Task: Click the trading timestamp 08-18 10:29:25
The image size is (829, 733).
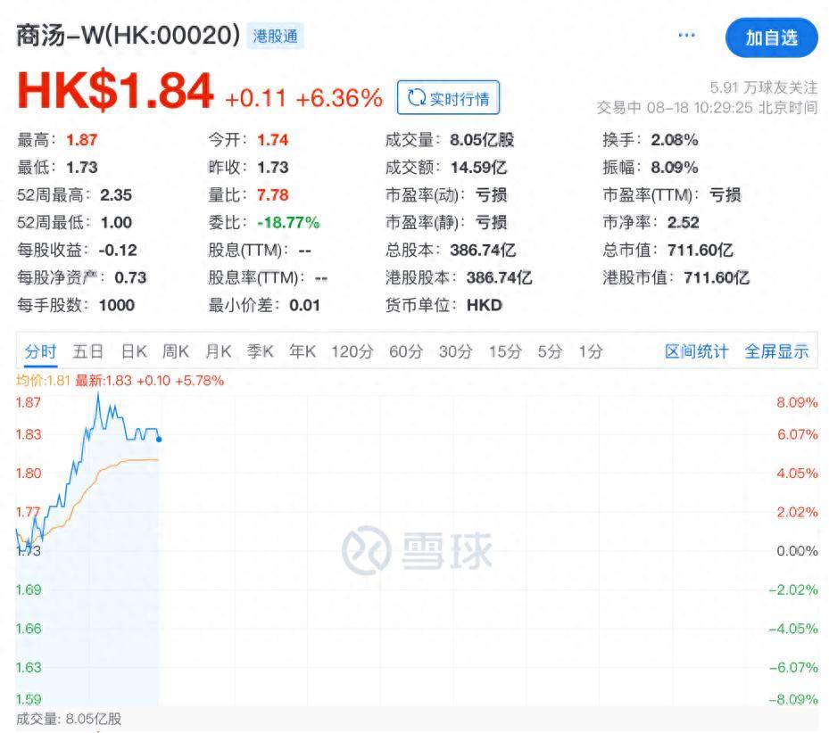Action: click(x=700, y=108)
